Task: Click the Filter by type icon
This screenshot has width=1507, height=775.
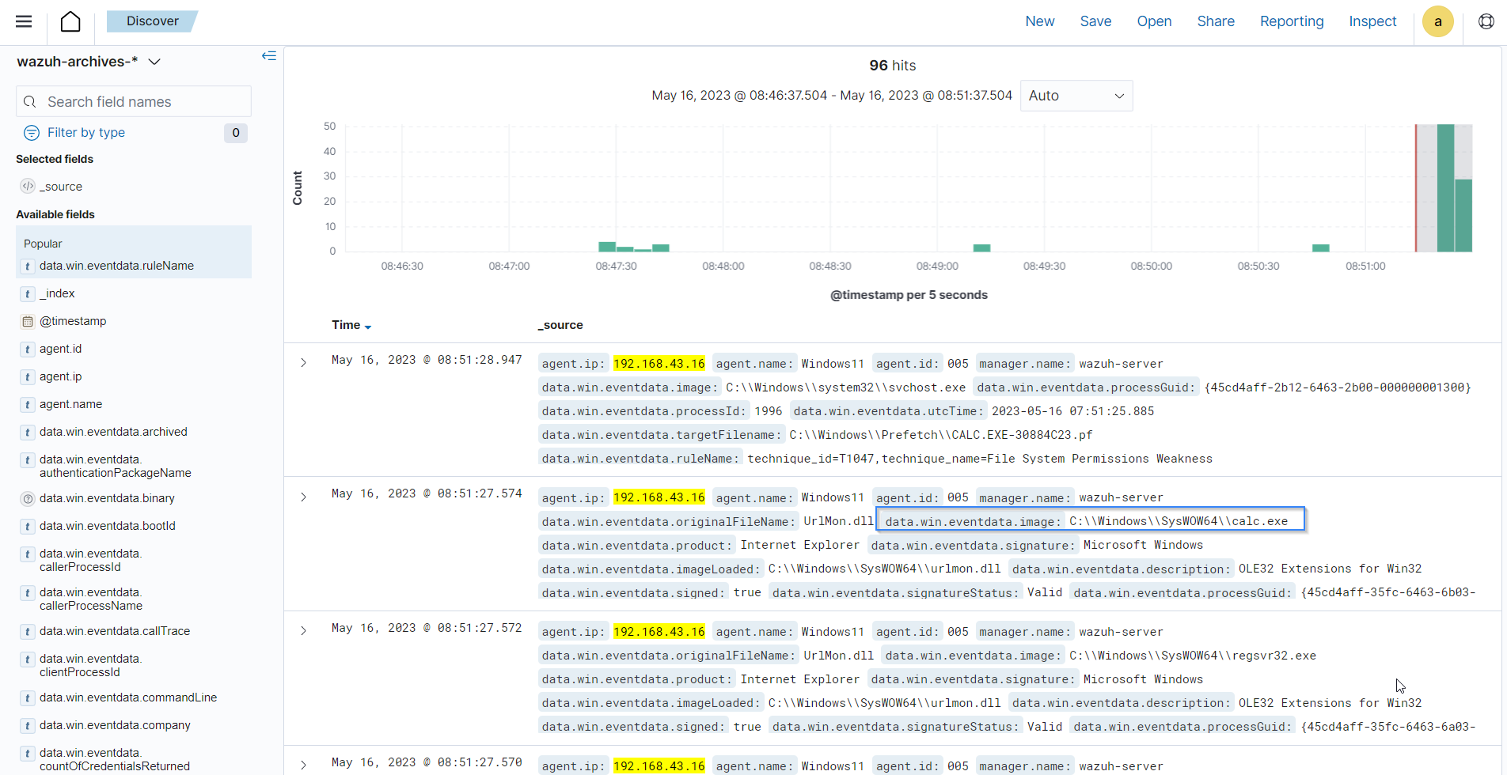Action: point(32,133)
